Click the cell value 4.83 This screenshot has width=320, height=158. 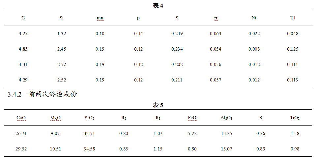tap(23, 49)
